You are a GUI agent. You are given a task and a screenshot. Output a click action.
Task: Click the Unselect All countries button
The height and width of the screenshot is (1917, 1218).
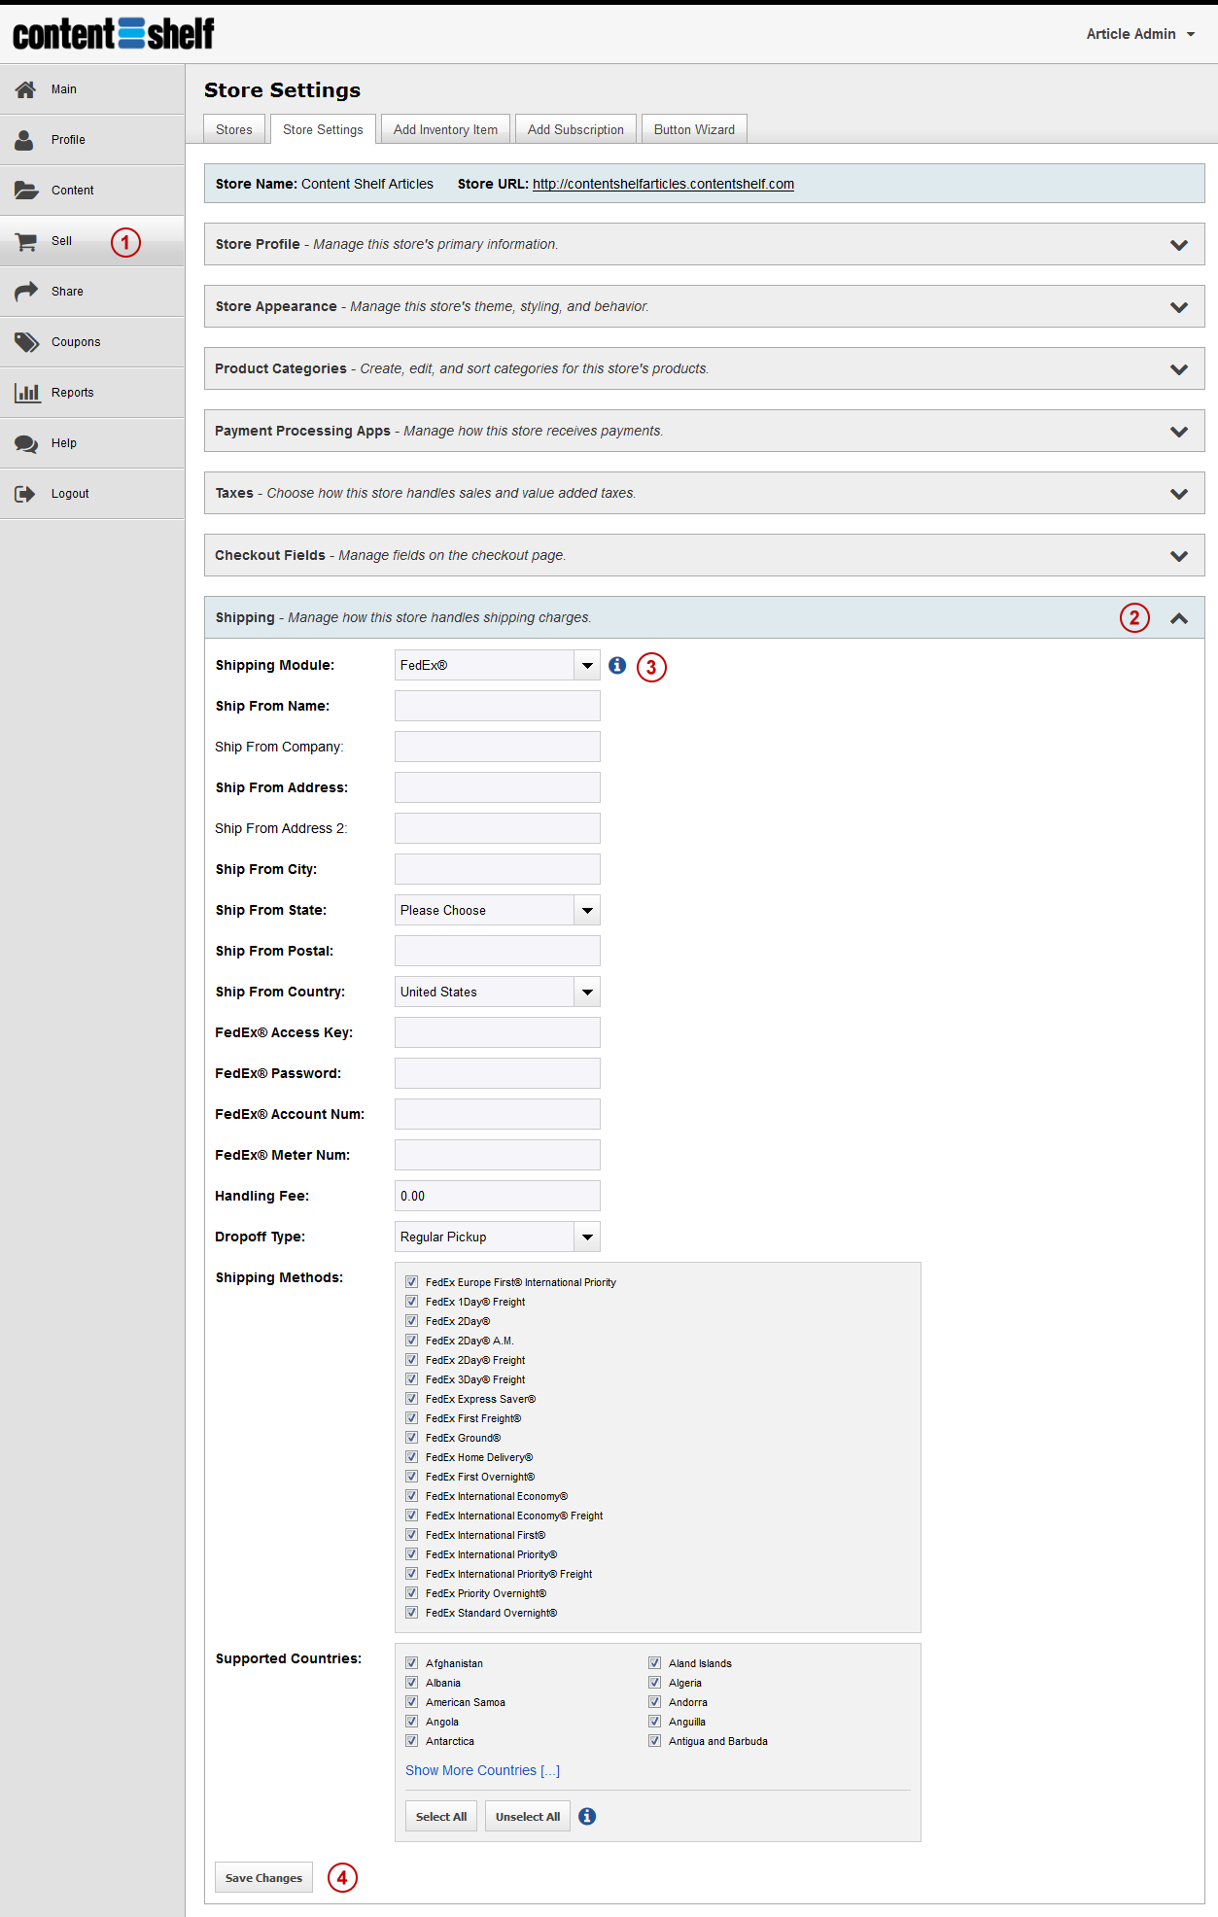tap(527, 1816)
